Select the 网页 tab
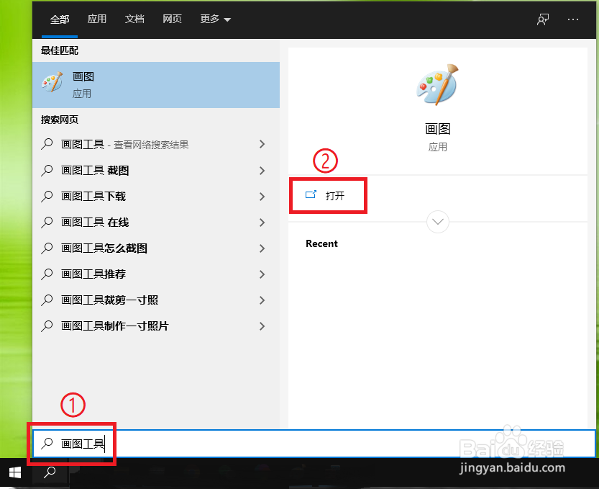This screenshot has height=489, width=599. click(x=172, y=19)
